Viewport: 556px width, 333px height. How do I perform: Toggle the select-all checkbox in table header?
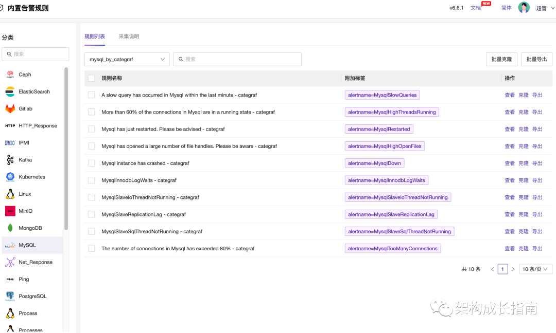point(91,78)
